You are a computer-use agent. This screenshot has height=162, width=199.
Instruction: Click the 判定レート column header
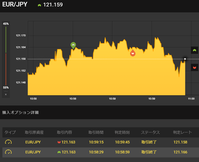point(182,132)
